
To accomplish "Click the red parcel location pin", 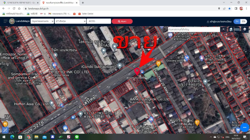I will (x=137, y=71).
